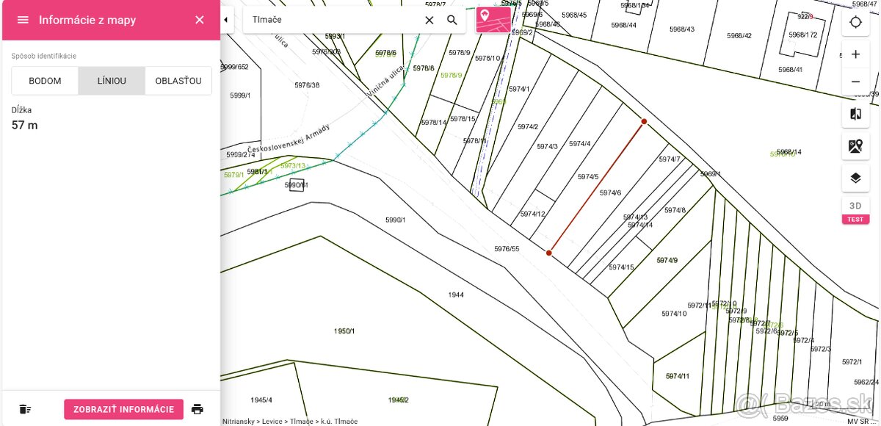Click ZOBRAZIŤ INFORMÁCIE button
This screenshot has height=426, width=881.
123,409
